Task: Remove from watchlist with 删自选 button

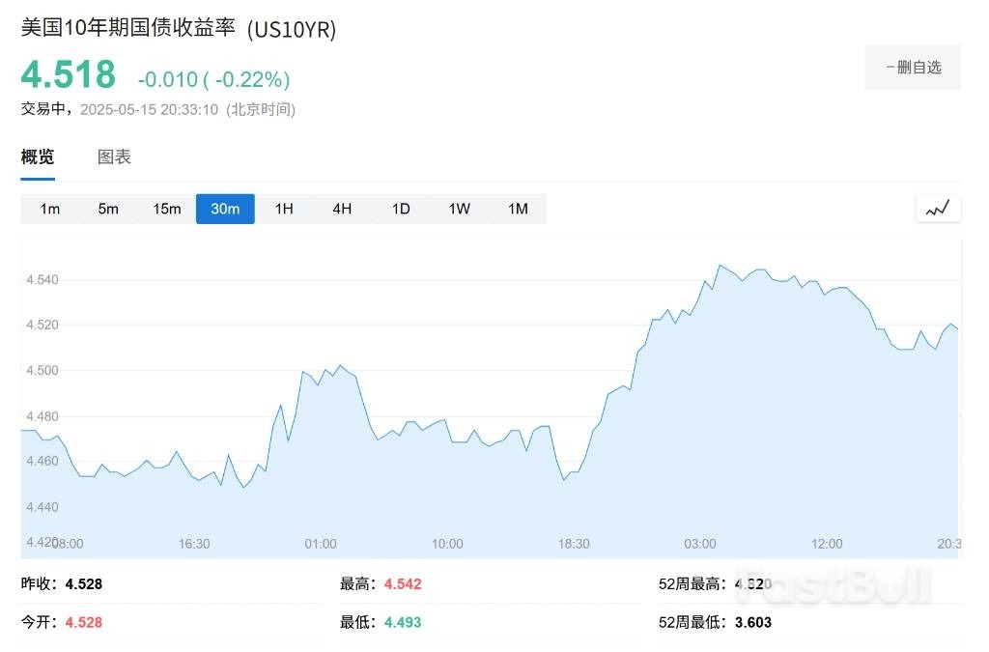Action: pos(913,67)
